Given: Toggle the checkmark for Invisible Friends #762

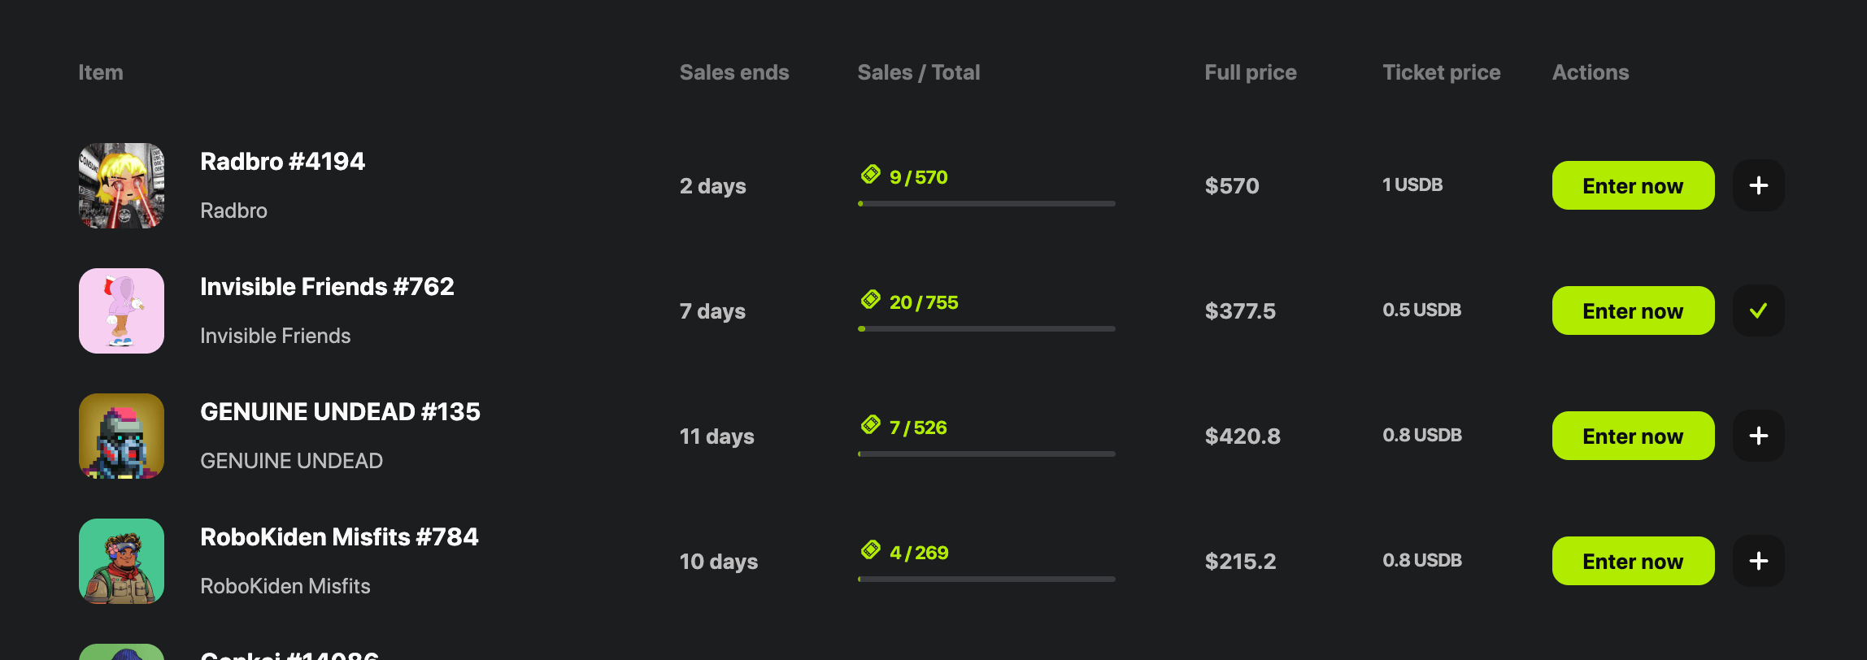Looking at the screenshot, I should tap(1758, 310).
